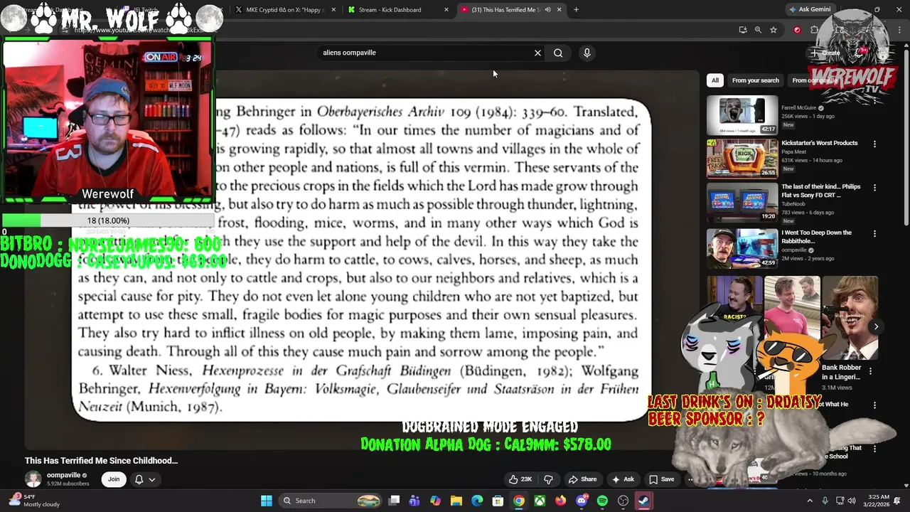This screenshot has height=512, width=910.
Task: Launch Copilot from the taskbar
Action: click(x=435, y=501)
